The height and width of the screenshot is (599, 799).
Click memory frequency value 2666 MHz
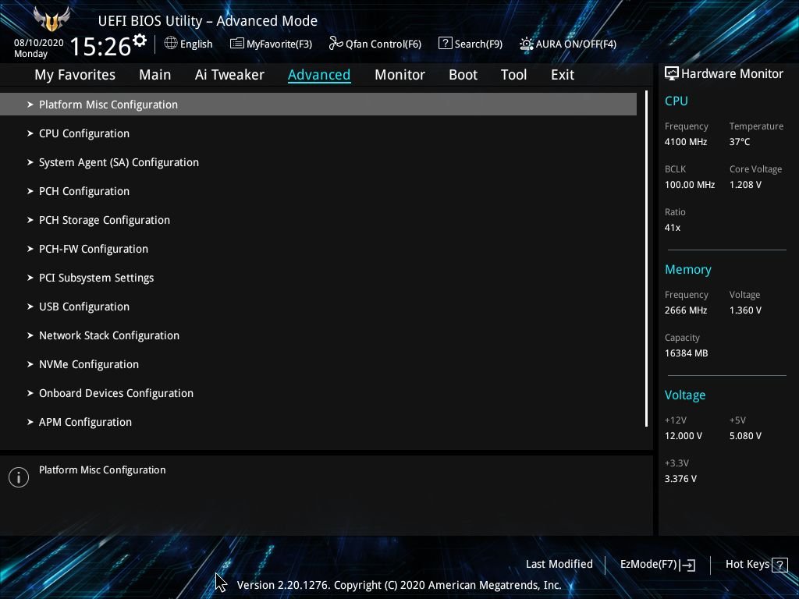(685, 310)
